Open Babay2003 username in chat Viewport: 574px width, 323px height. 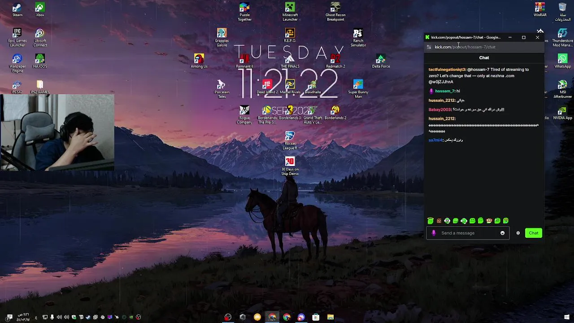coord(439,109)
